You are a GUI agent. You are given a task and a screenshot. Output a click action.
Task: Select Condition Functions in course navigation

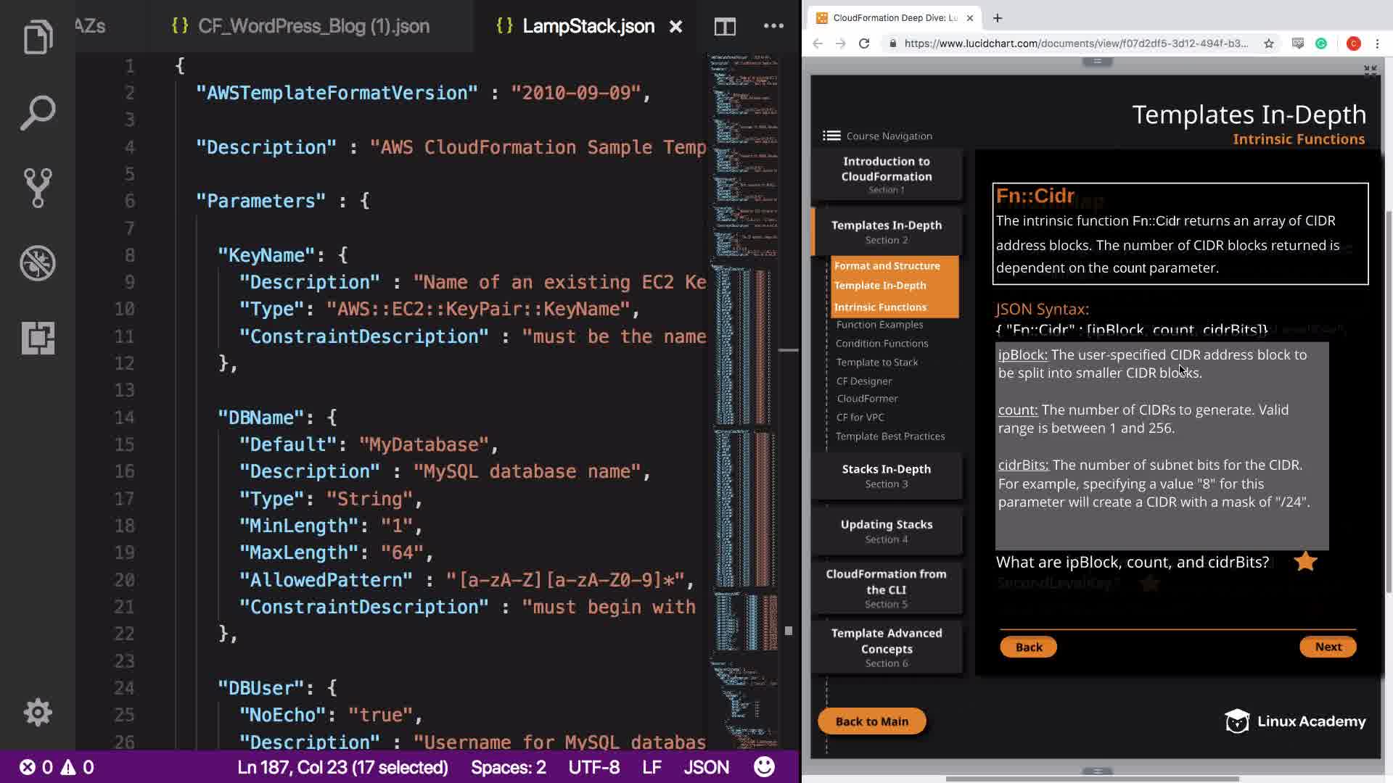point(882,343)
